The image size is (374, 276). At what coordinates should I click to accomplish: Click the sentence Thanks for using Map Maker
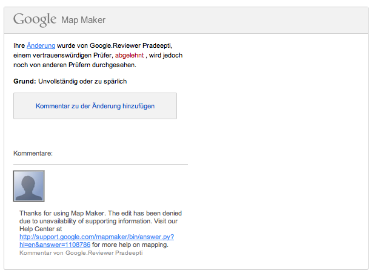pyautogui.click(x=62, y=213)
